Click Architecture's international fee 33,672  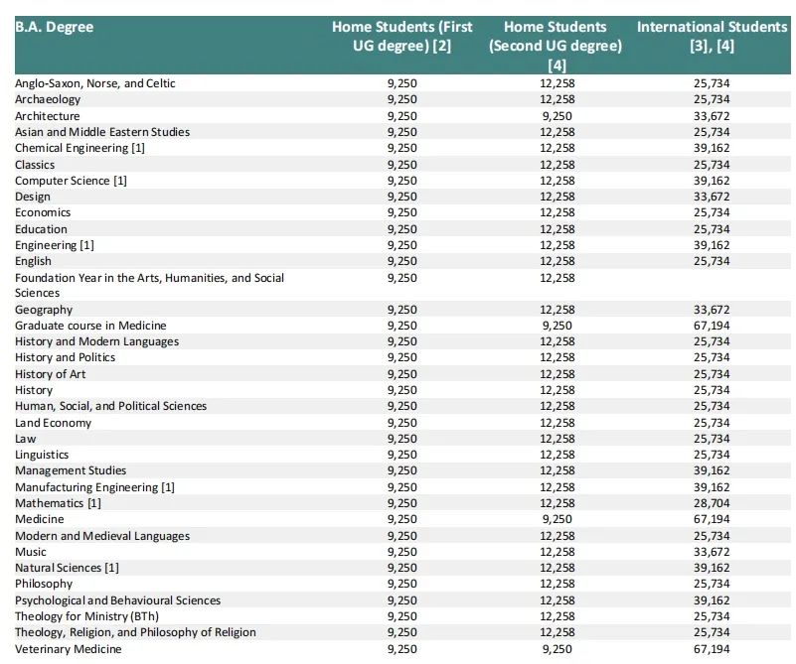coord(712,116)
